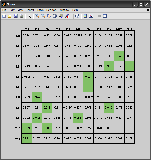Image resolution: width=151 pixels, height=160 pixels.
Task: Click the green cell showing 0.955
Action: [x=78, y=118]
